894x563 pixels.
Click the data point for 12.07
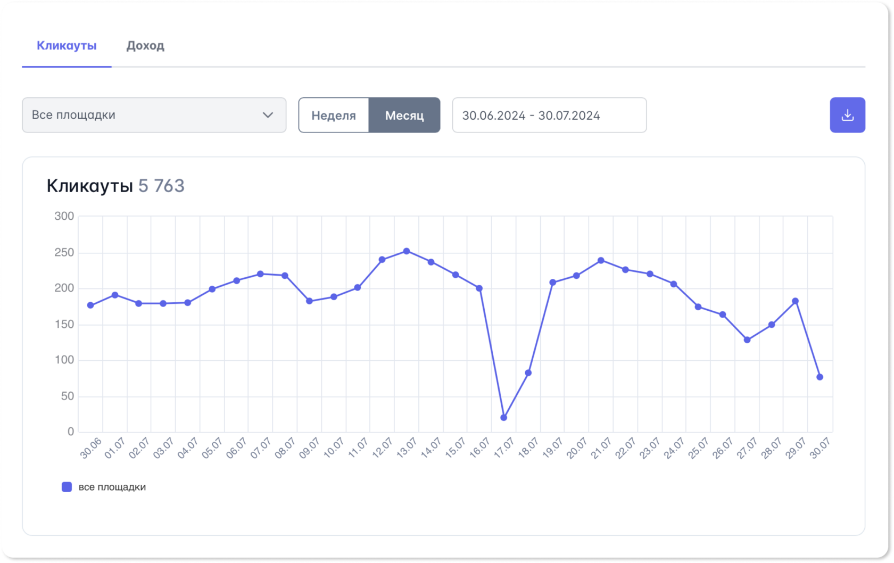pos(382,260)
